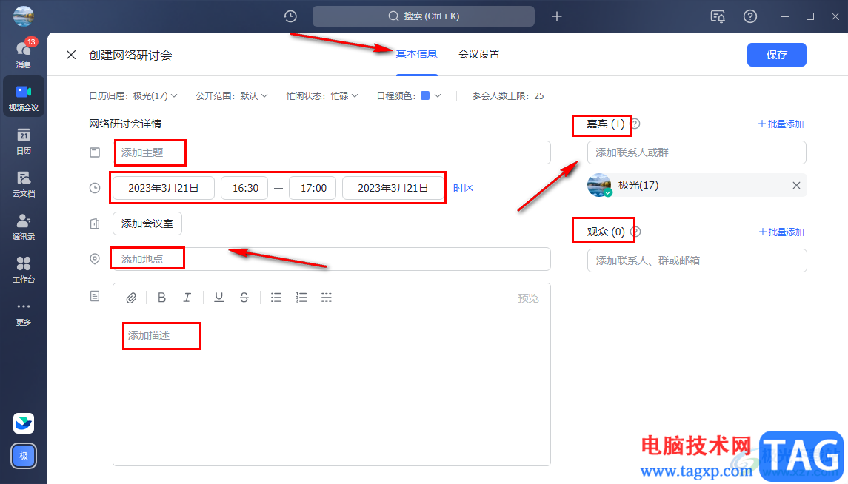Open the help question mark icon
This screenshot has height=484, width=848.
tap(750, 16)
